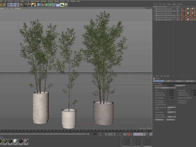Open the ProRender viewport menu

pos(18,8)
